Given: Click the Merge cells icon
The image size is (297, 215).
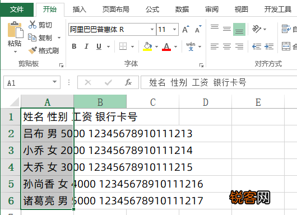Looking at the screenshot, I should (286, 46).
